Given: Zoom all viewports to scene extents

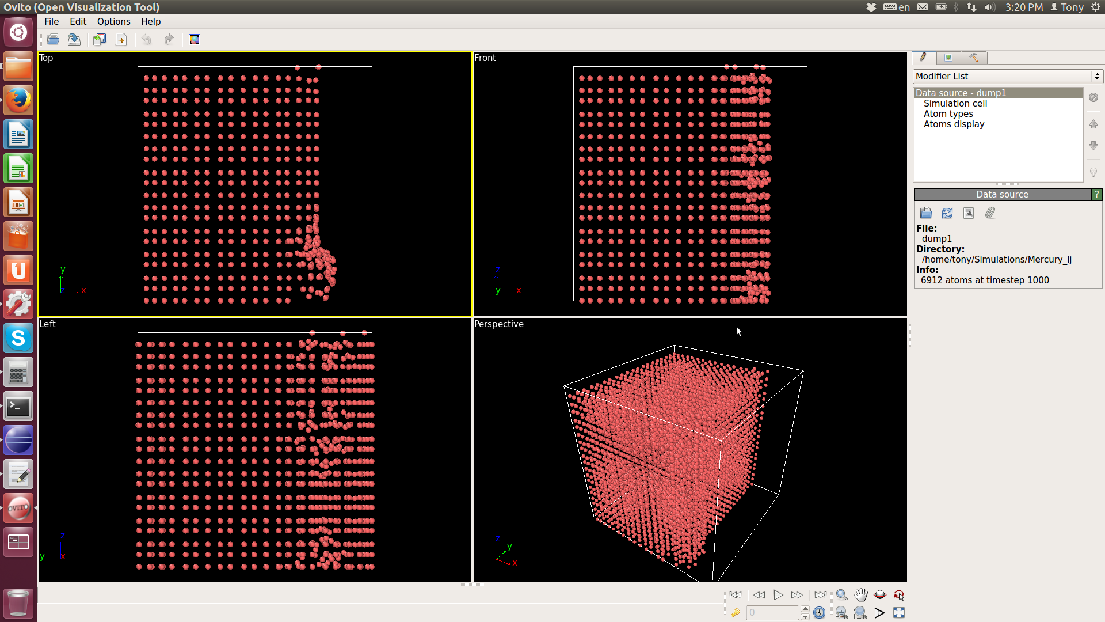Looking at the screenshot, I should [x=841, y=613].
